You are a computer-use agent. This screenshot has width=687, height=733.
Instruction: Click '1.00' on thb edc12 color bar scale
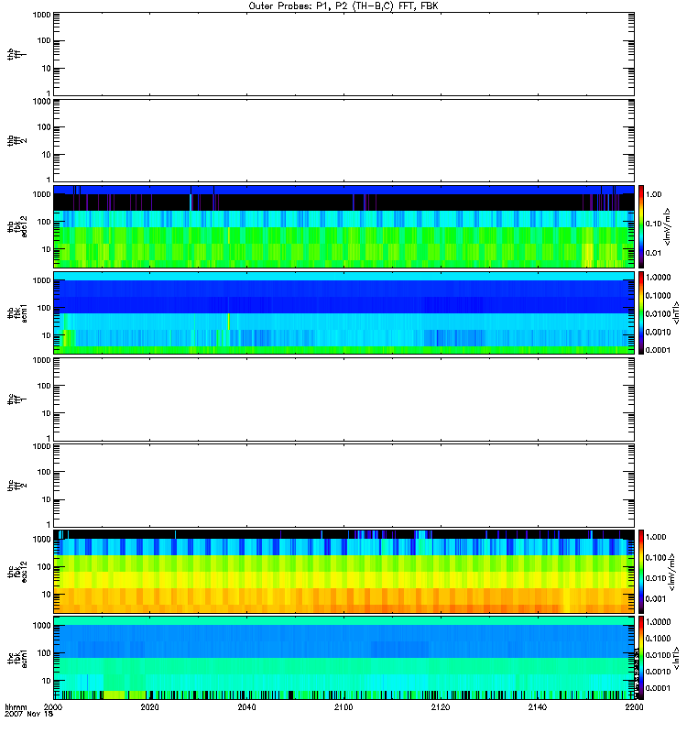pyautogui.click(x=653, y=194)
